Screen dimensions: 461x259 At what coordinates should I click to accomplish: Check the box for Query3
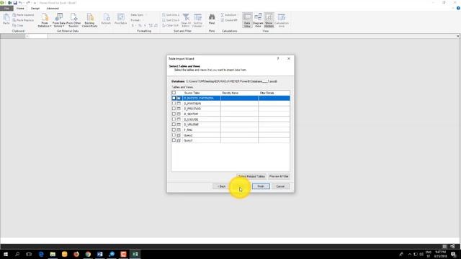tap(174, 140)
